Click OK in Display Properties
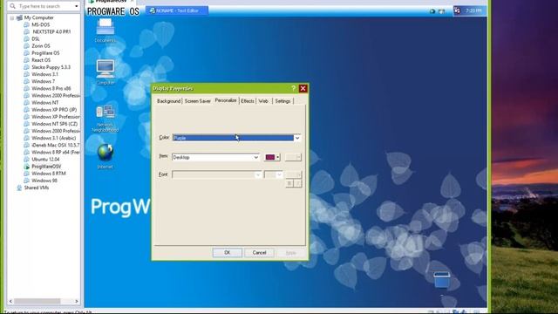Image resolution: width=558 pixels, height=314 pixels. click(228, 252)
